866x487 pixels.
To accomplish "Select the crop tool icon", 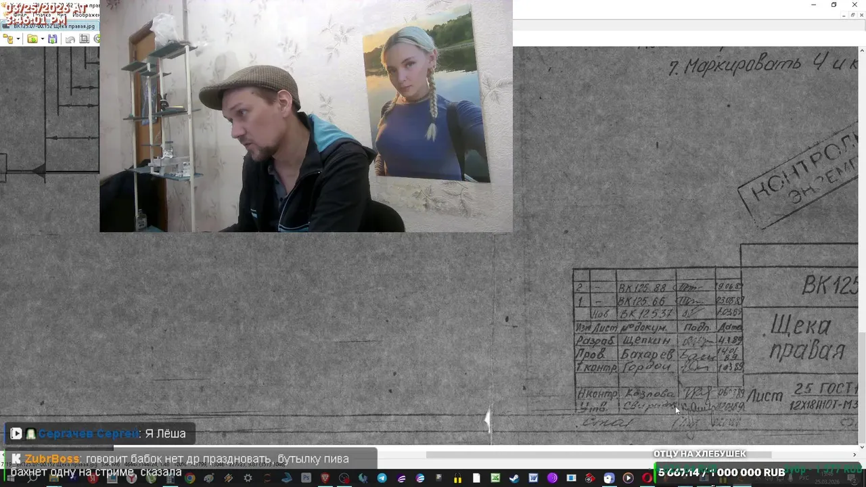I will 85,39.
